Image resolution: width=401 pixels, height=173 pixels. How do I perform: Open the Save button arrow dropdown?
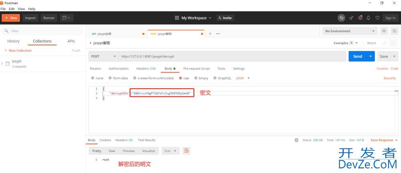coord(394,56)
